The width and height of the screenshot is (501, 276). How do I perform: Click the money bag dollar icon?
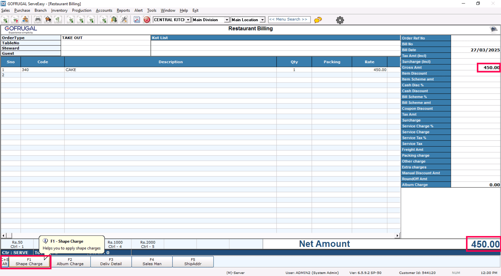(x=58, y=20)
